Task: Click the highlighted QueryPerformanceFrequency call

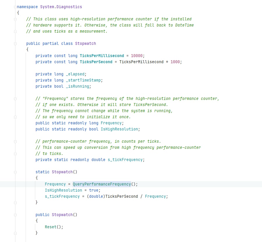Action: click(102, 184)
